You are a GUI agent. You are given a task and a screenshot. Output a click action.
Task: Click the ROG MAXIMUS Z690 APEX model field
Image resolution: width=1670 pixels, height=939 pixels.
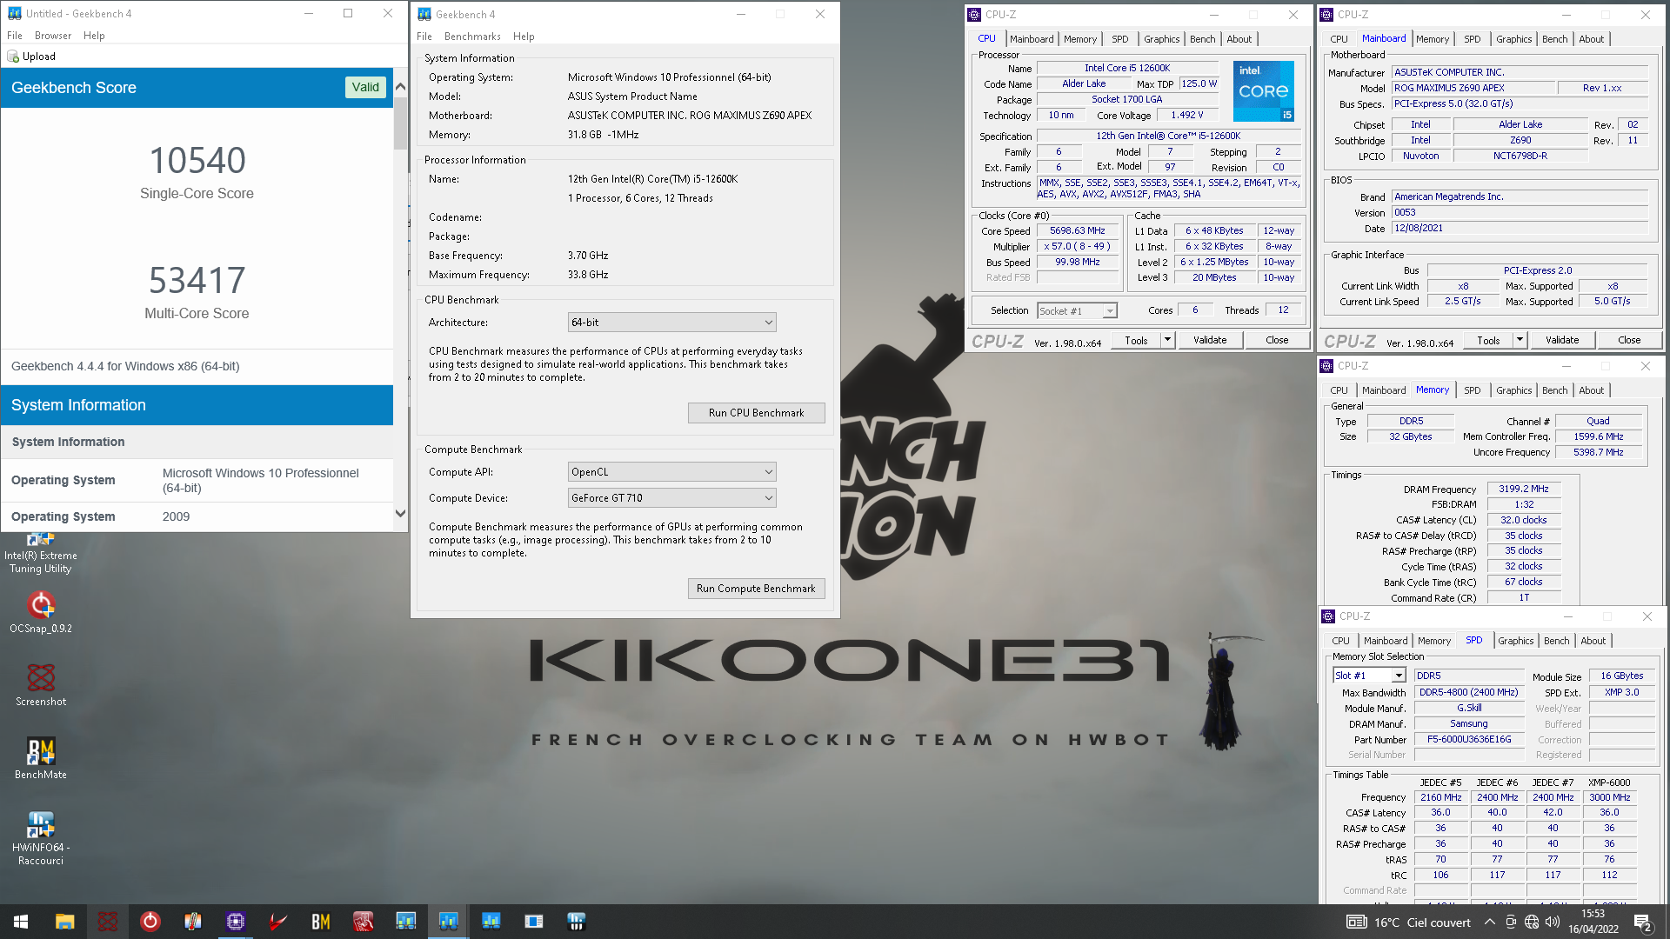[1473, 88]
